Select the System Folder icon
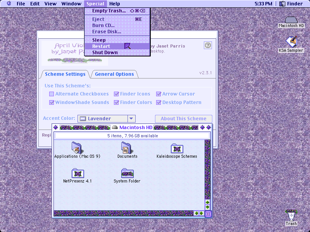Screen dimensions: 310x232 click(127, 173)
